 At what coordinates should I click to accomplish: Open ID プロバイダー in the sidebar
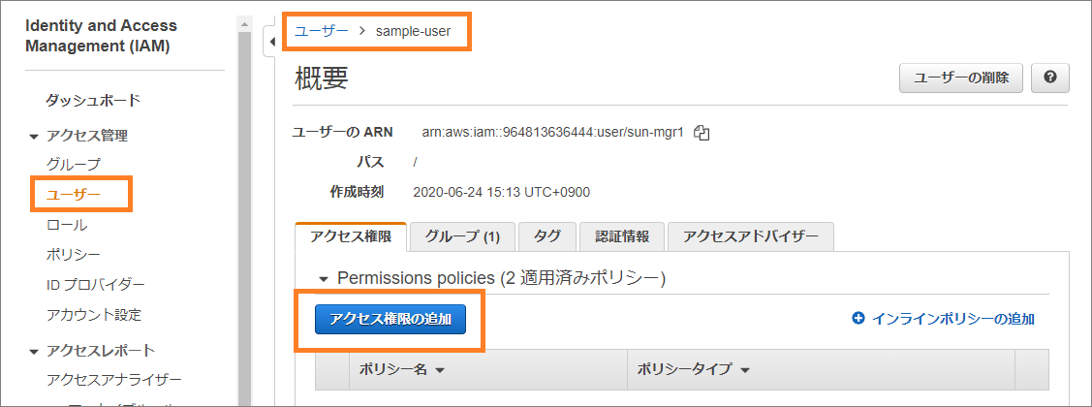tap(95, 284)
